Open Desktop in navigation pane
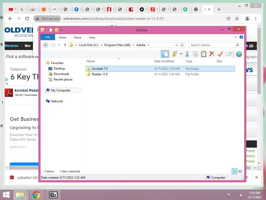Image resolution: width=266 pixels, height=200 pixels. 59,68
